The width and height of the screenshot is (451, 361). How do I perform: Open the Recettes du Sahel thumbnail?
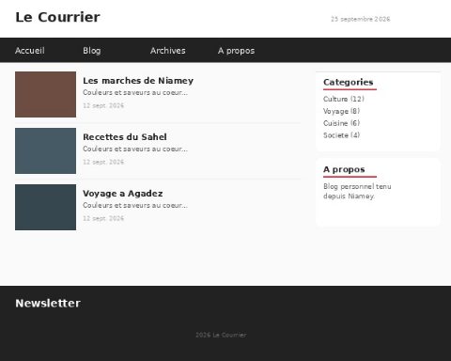[45, 150]
